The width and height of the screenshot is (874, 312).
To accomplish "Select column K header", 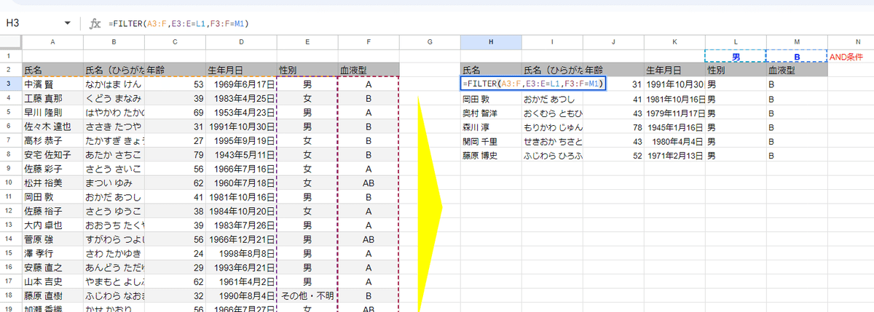I will (x=674, y=42).
